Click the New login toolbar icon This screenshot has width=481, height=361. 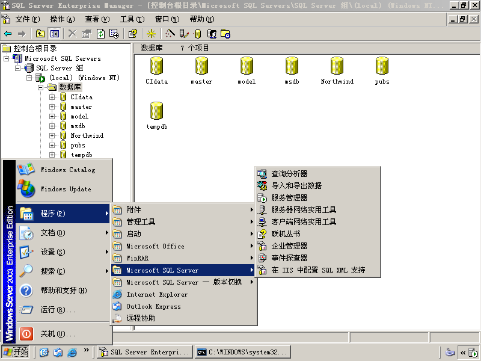pos(212,34)
